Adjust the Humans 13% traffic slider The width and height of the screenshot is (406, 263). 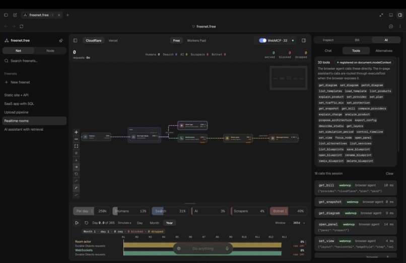[x=131, y=211]
